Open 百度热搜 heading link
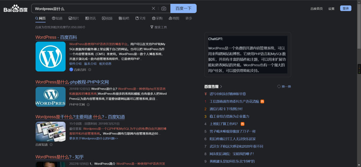This screenshot has height=167, width=361. (212, 87)
